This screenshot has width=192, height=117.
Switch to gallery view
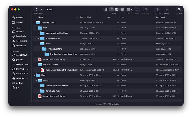tap(122, 9)
